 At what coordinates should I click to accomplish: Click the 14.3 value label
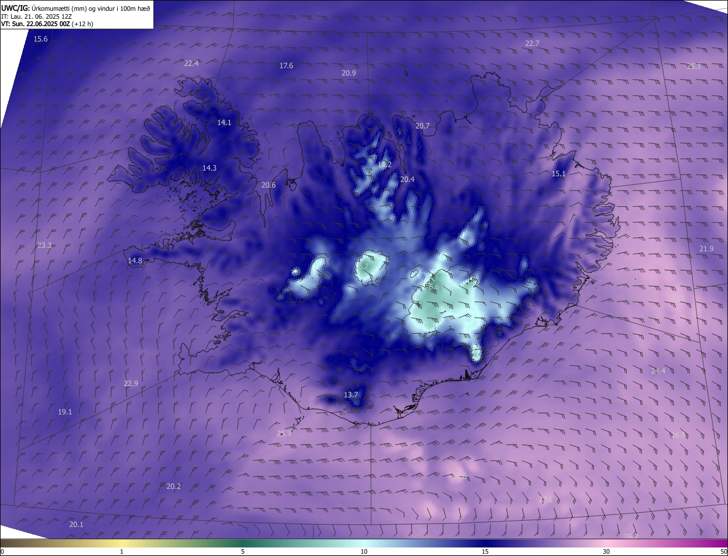[209, 168]
